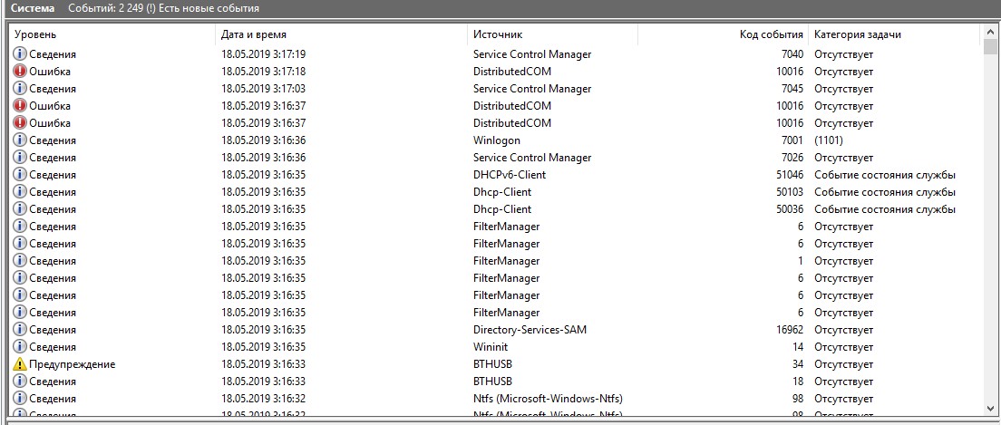Screen dimensions: 1001x425
Task: Click event code 50103
Action: (x=790, y=192)
